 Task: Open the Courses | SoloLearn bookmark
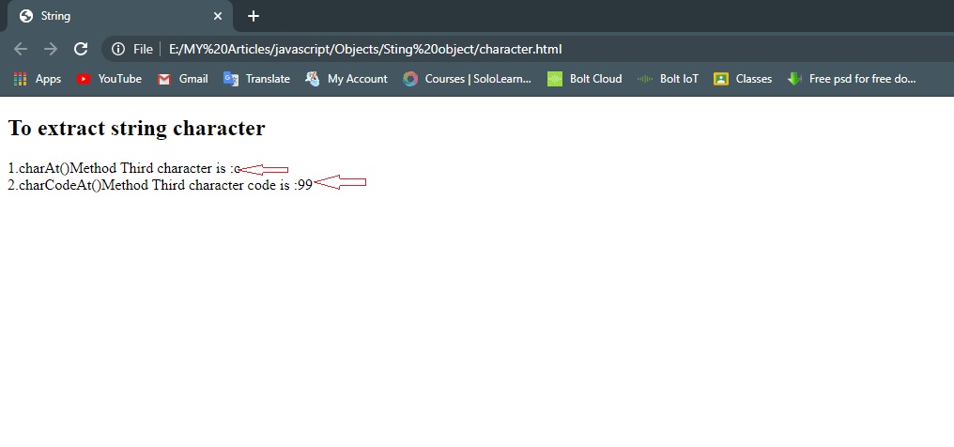coord(468,79)
